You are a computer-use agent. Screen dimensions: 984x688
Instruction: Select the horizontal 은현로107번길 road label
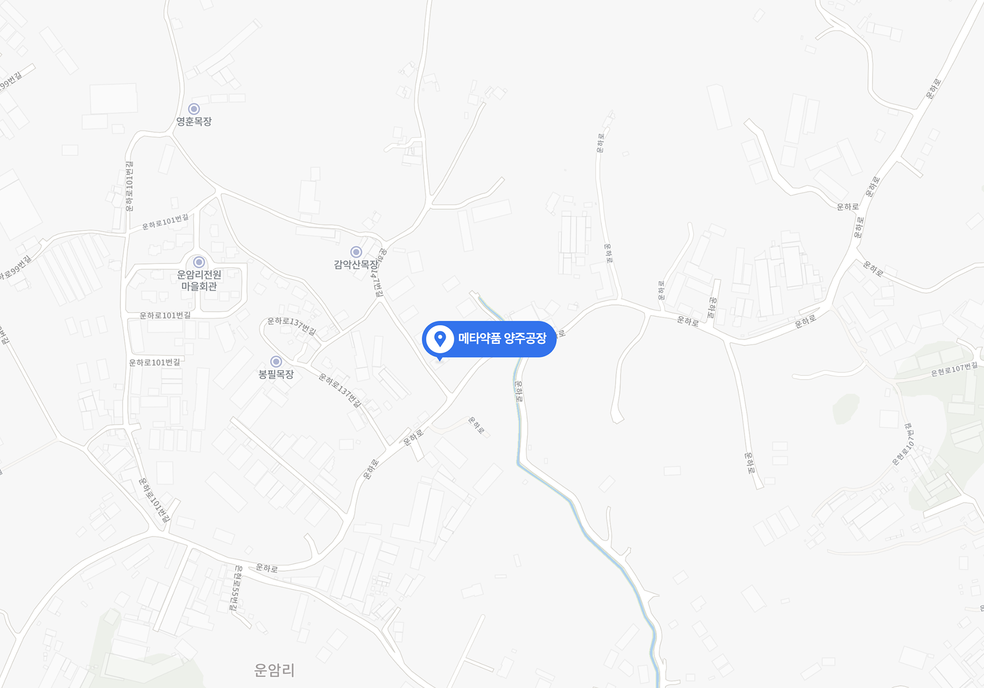click(954, 369)
